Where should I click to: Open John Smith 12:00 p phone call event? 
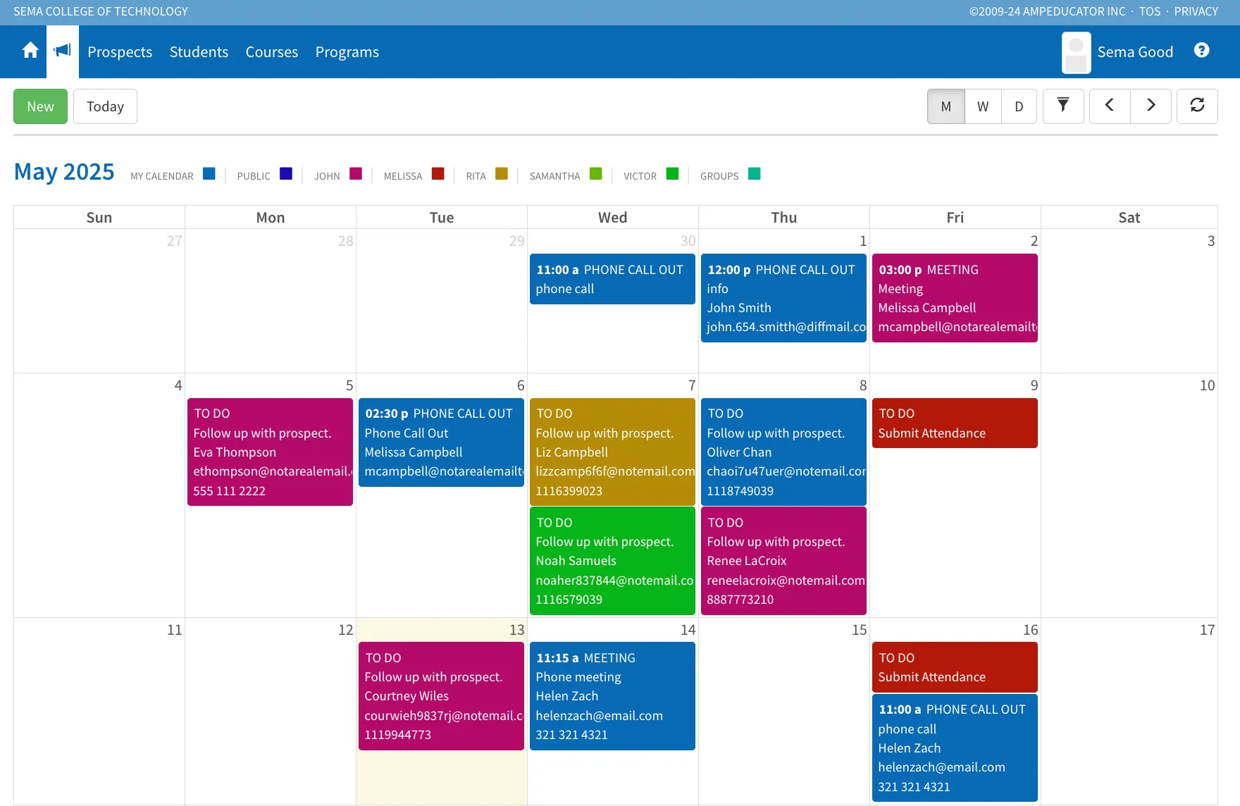783,298
